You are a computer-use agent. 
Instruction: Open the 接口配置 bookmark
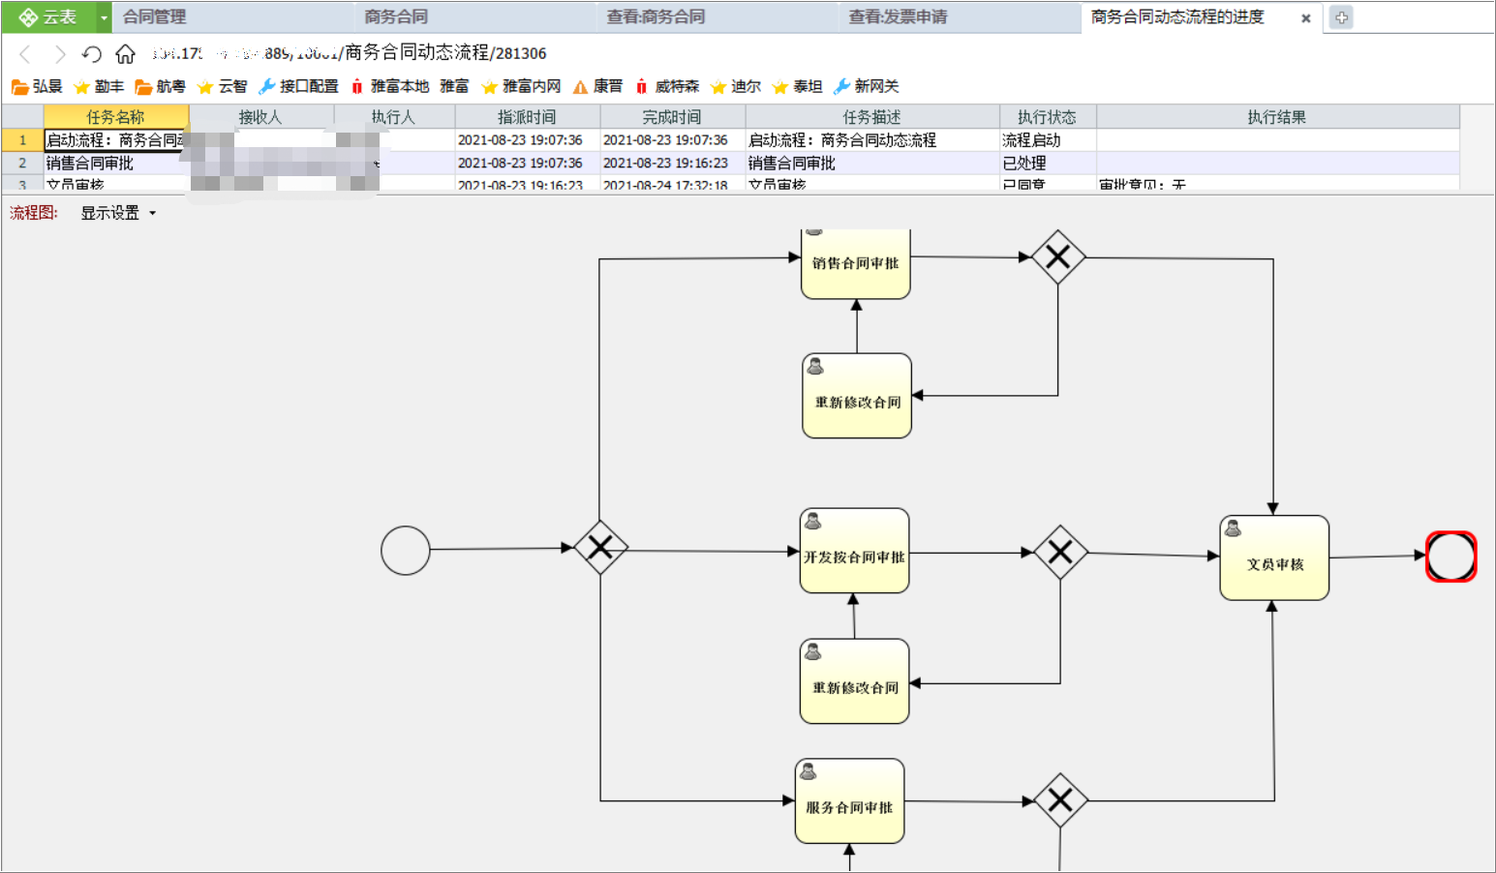298,86
